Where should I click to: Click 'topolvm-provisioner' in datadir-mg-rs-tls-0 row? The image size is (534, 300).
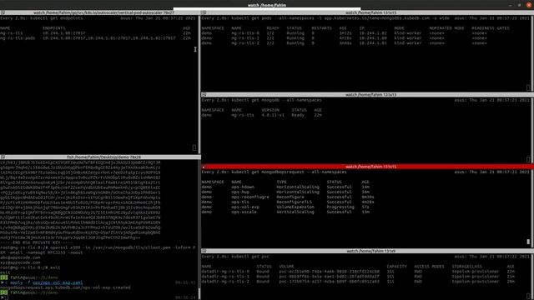click(x=476, y=272)
